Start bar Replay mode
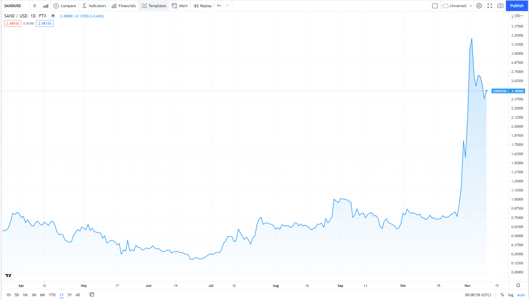The image size is (529, 300). pos(203,6)
